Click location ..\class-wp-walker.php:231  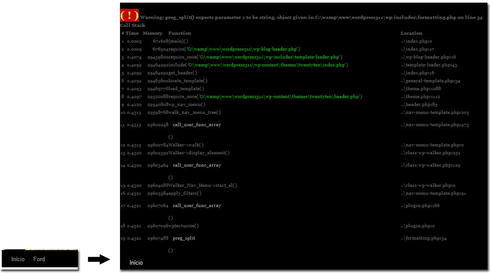(431, 153)
